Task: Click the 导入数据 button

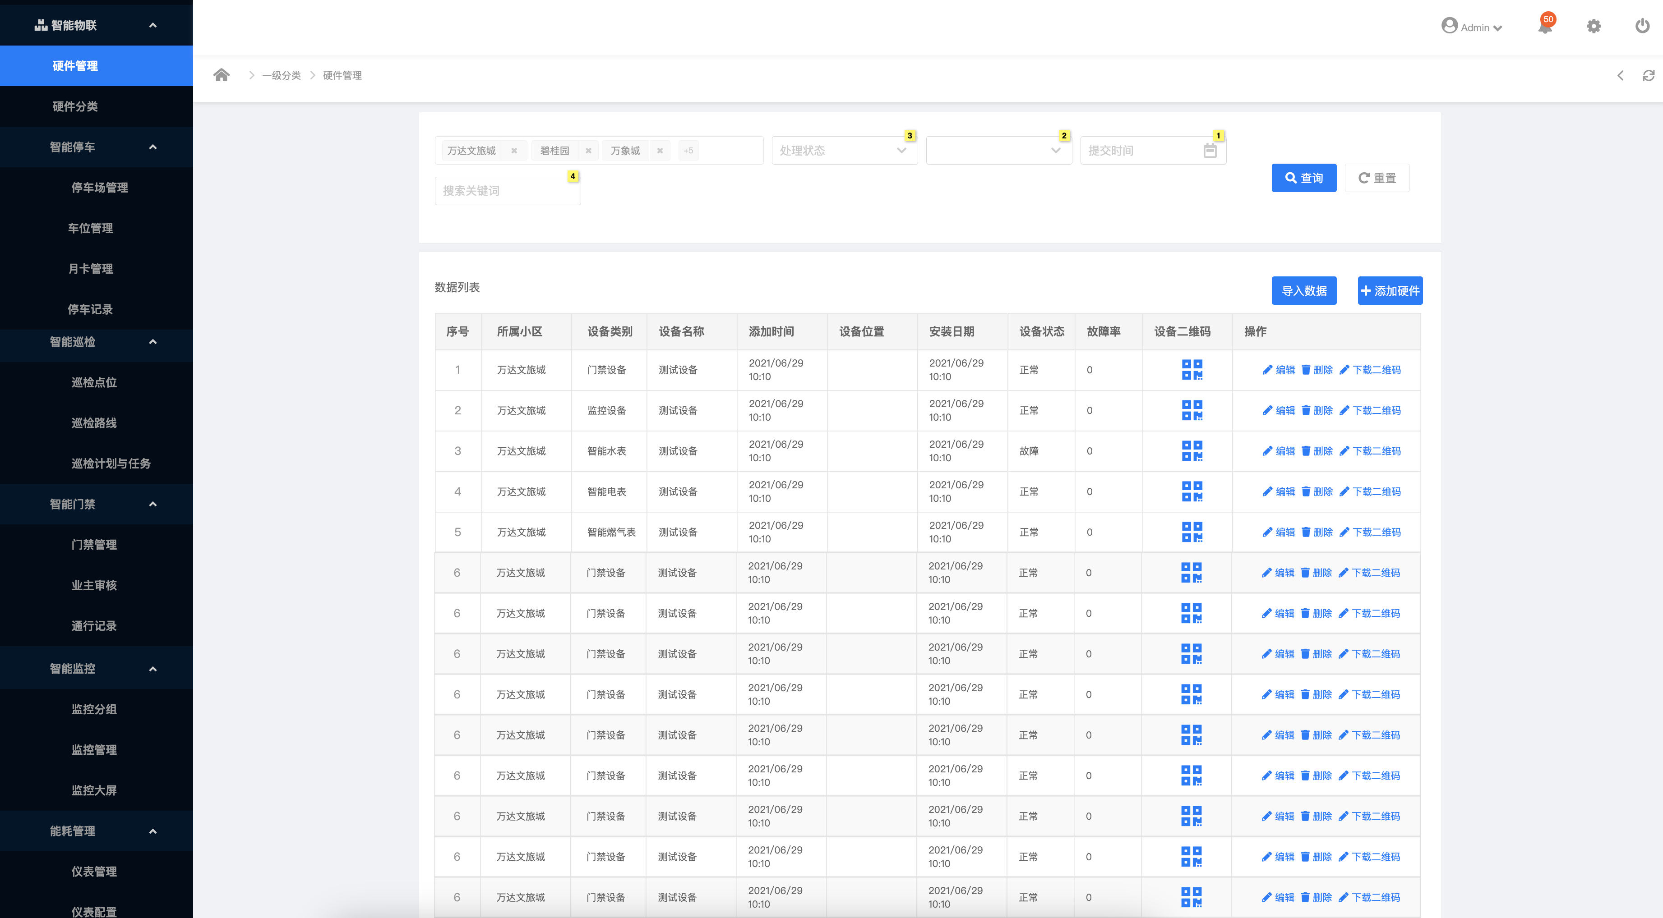Action: coord(1303,291)
